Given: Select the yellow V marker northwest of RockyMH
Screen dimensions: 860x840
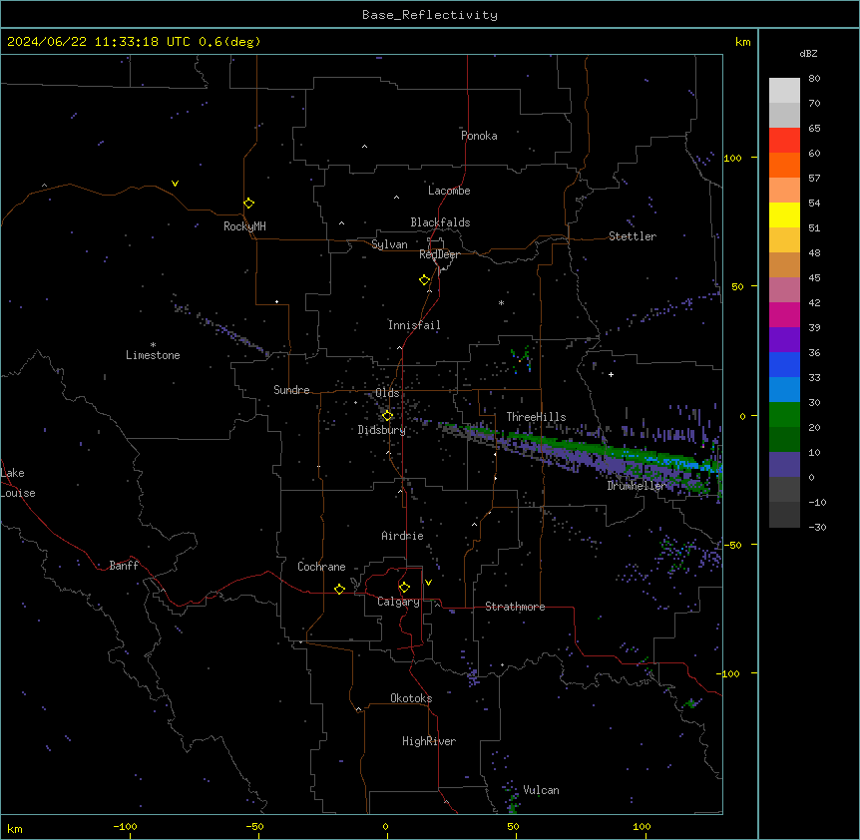Looking at the screenshot, I should pyautogui.click(x=175, y=184).
